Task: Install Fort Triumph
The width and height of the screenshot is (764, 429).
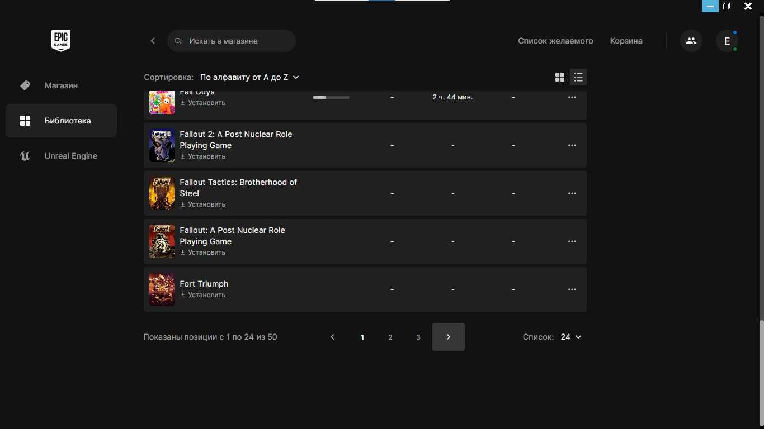Action: coord(202,295)
